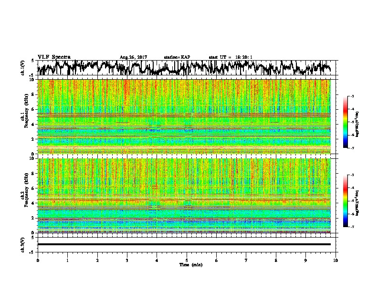378x292 pixels.
Task: Select the "start UT = 18:20: 1" header text
Action: 231,57
